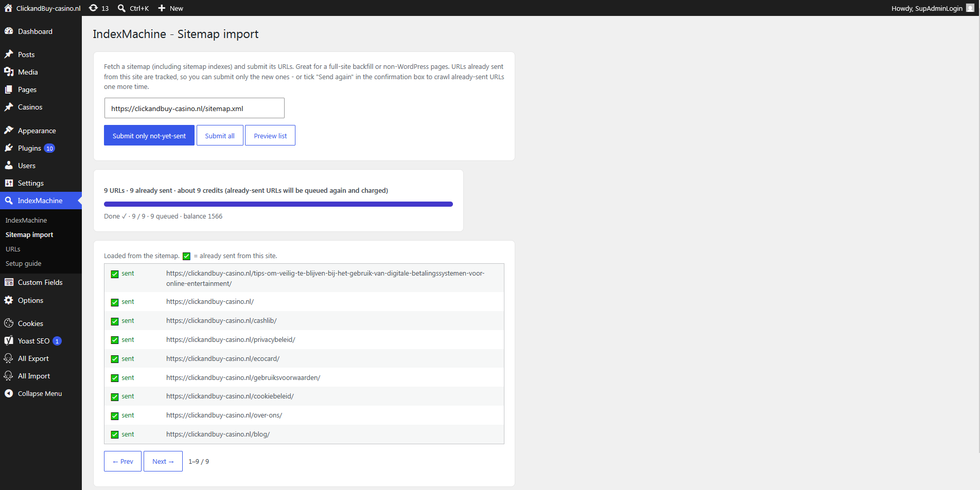Click the Preview list button
This screenshot has width=980, height=490.
click(x=270, y=135)
